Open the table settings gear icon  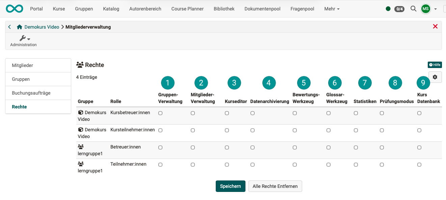click(x=435, y=77)
